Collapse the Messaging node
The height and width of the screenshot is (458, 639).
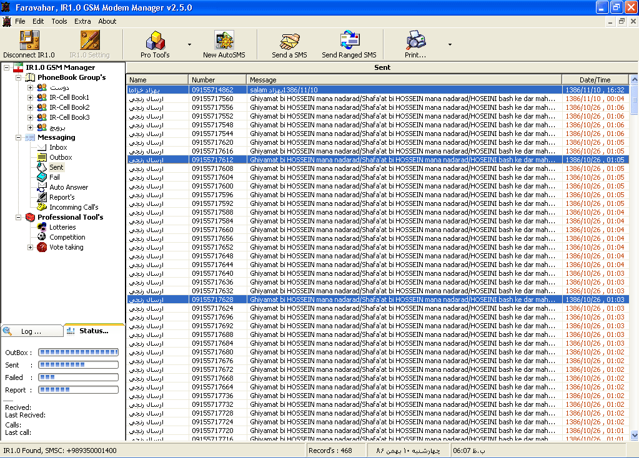[18, 138]
